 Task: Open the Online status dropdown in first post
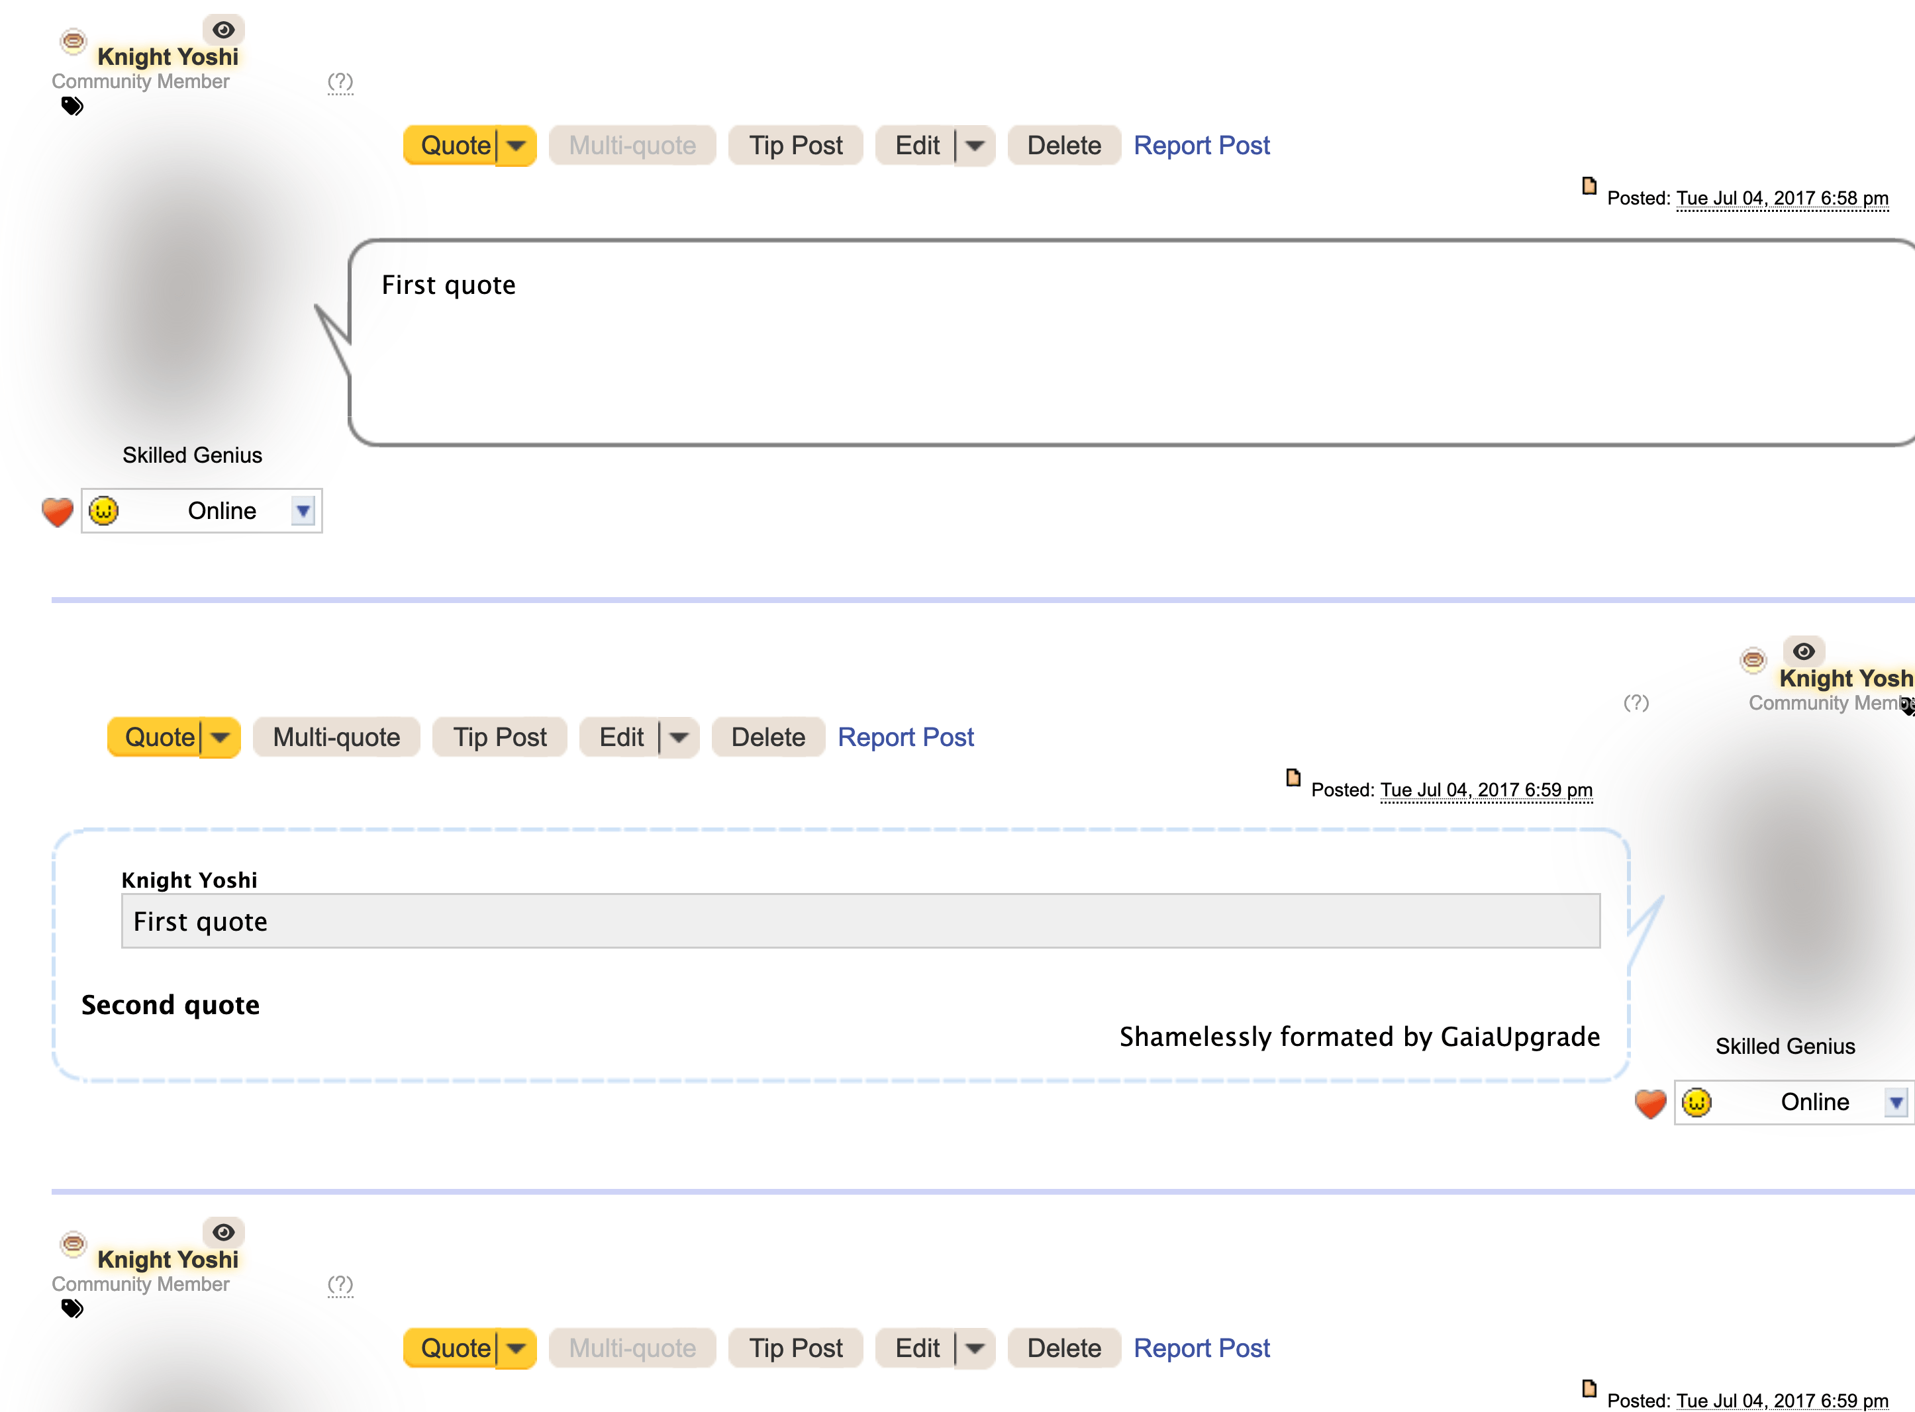(303, 511)
